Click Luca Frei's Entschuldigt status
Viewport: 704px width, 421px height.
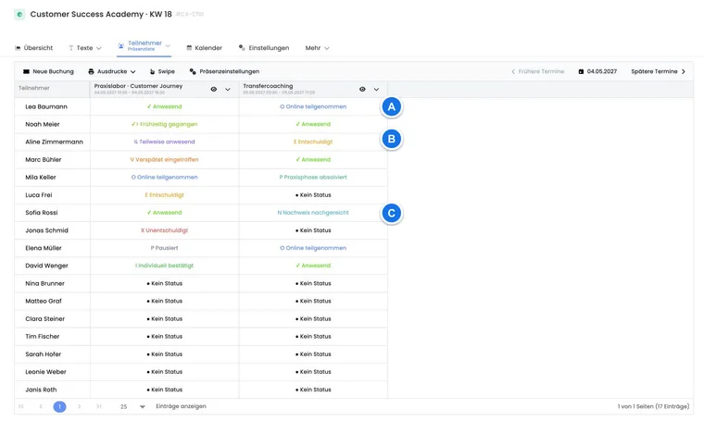coord(164,195)
